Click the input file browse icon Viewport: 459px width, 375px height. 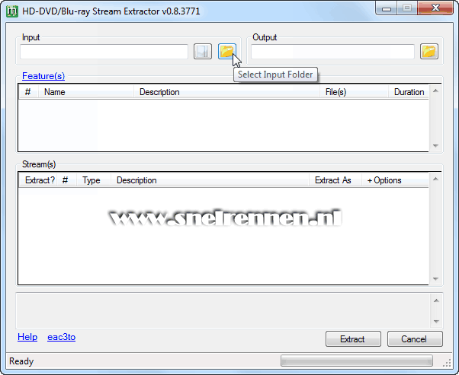pos(203,52)
